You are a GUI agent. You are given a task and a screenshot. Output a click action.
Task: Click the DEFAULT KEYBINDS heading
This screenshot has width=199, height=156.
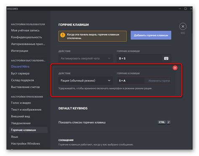(x=73, y=108)
